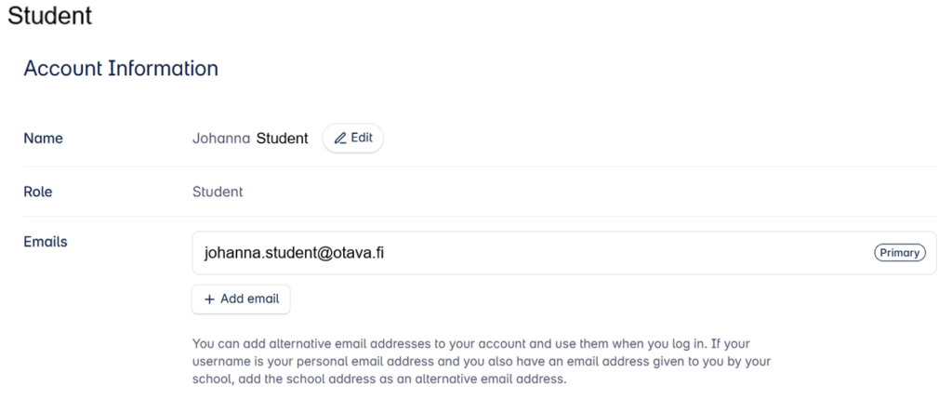Click the Name field label
This screenshot has width=952, height=412.
tap(43, 139)
